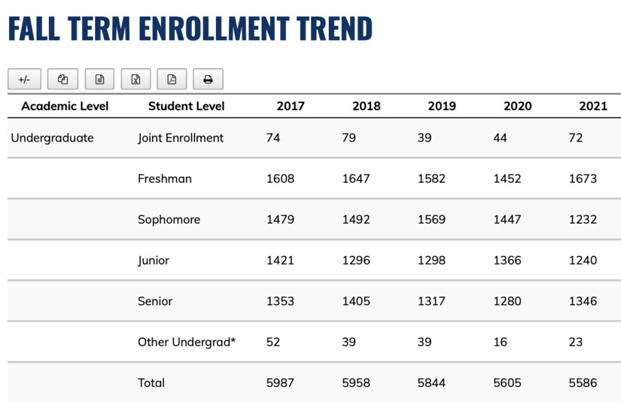621x402 pixels.
Task: Print the enrollment table
Action: coord(208,79)
